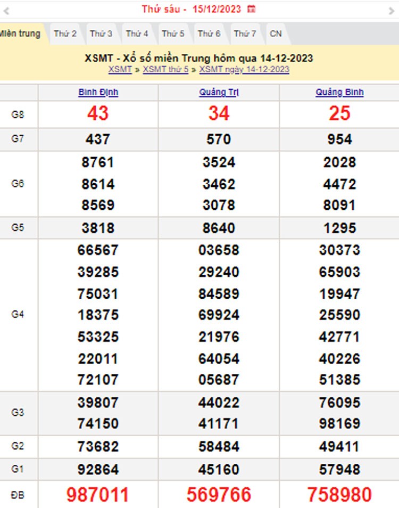Click the XSMT breadcrumb link

[120, 69]
